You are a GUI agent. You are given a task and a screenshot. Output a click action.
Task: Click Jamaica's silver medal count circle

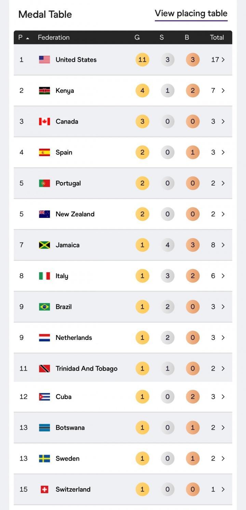click(167, 245)
